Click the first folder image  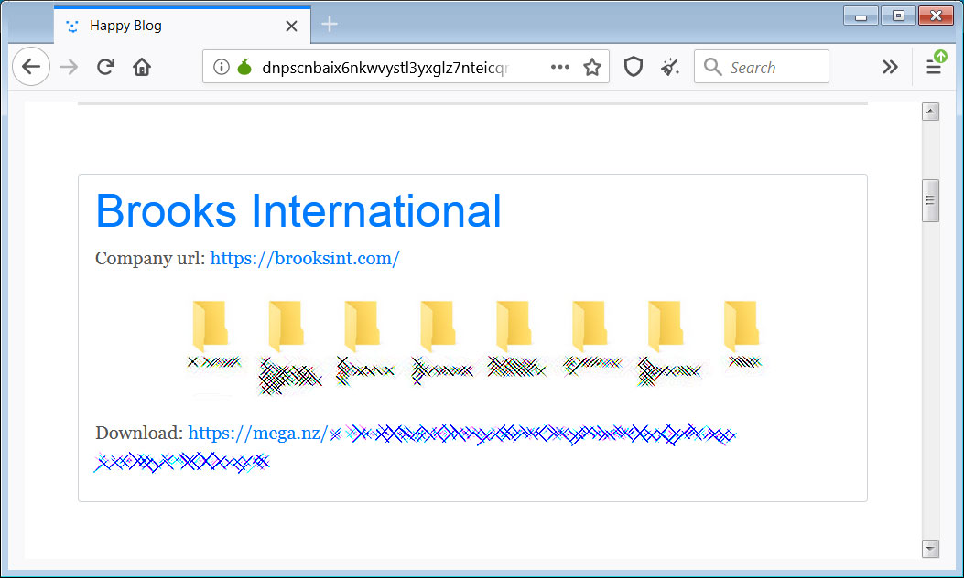tap(211, 326)
